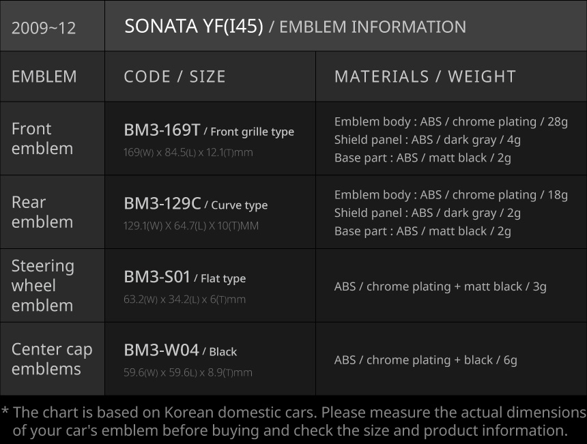Select the MATERIALS / WEIGHT column header

425,76
